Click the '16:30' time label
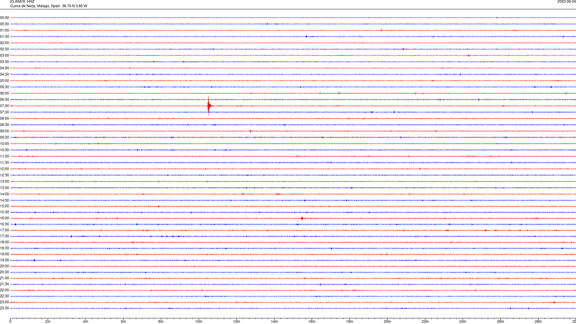576x324 pixels. [4, 224]
